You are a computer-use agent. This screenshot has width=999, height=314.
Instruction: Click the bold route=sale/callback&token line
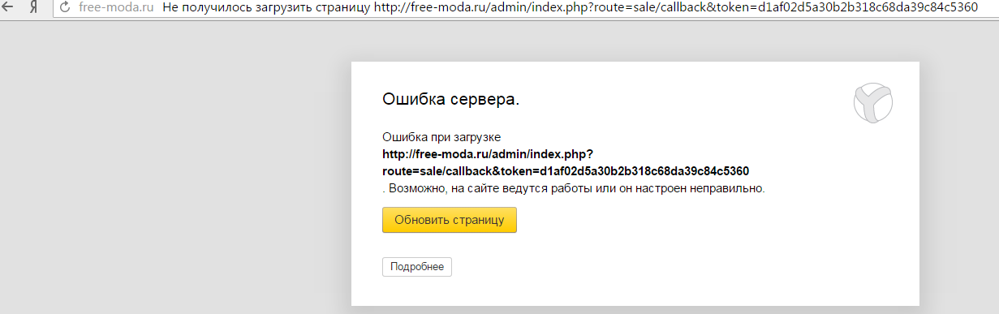[566, 171]
